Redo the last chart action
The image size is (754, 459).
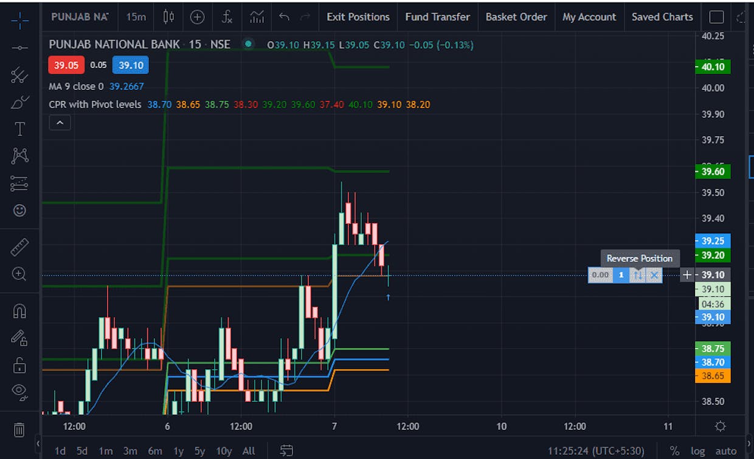(x=305, y=17)
